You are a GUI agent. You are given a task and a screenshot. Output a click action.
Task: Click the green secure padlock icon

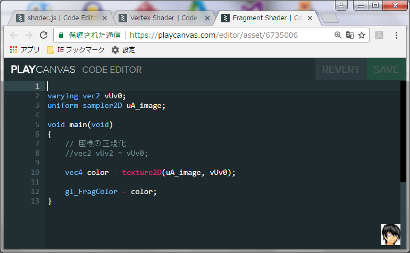(x=61, y=35)
